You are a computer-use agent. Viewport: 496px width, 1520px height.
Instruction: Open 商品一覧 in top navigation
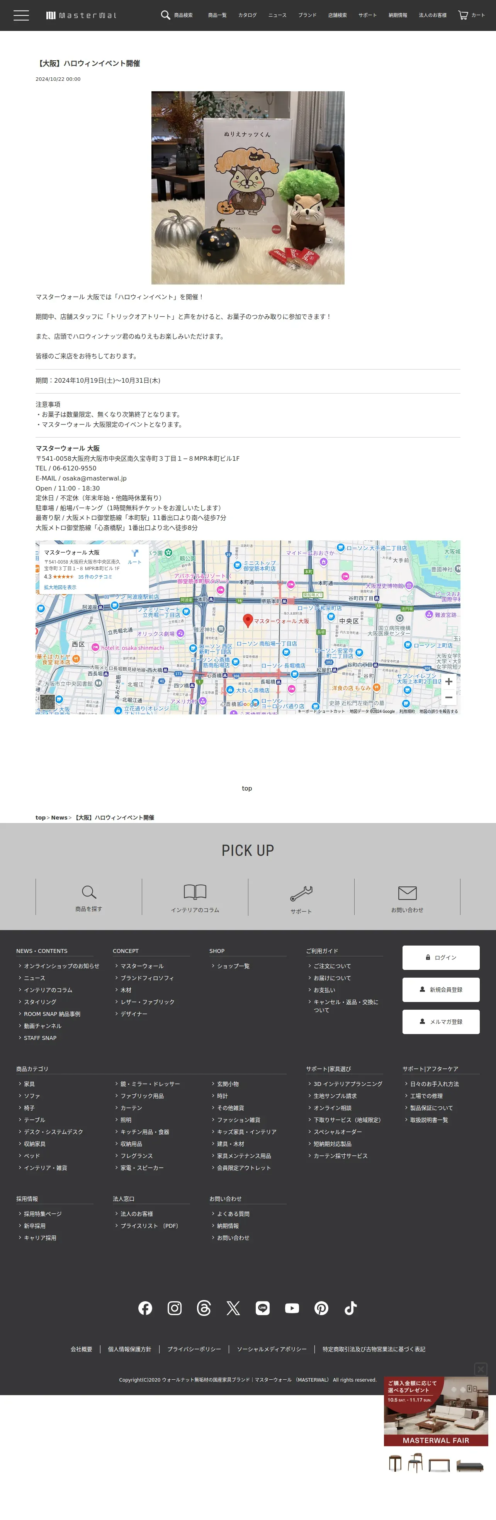click(x=217, y=15)
